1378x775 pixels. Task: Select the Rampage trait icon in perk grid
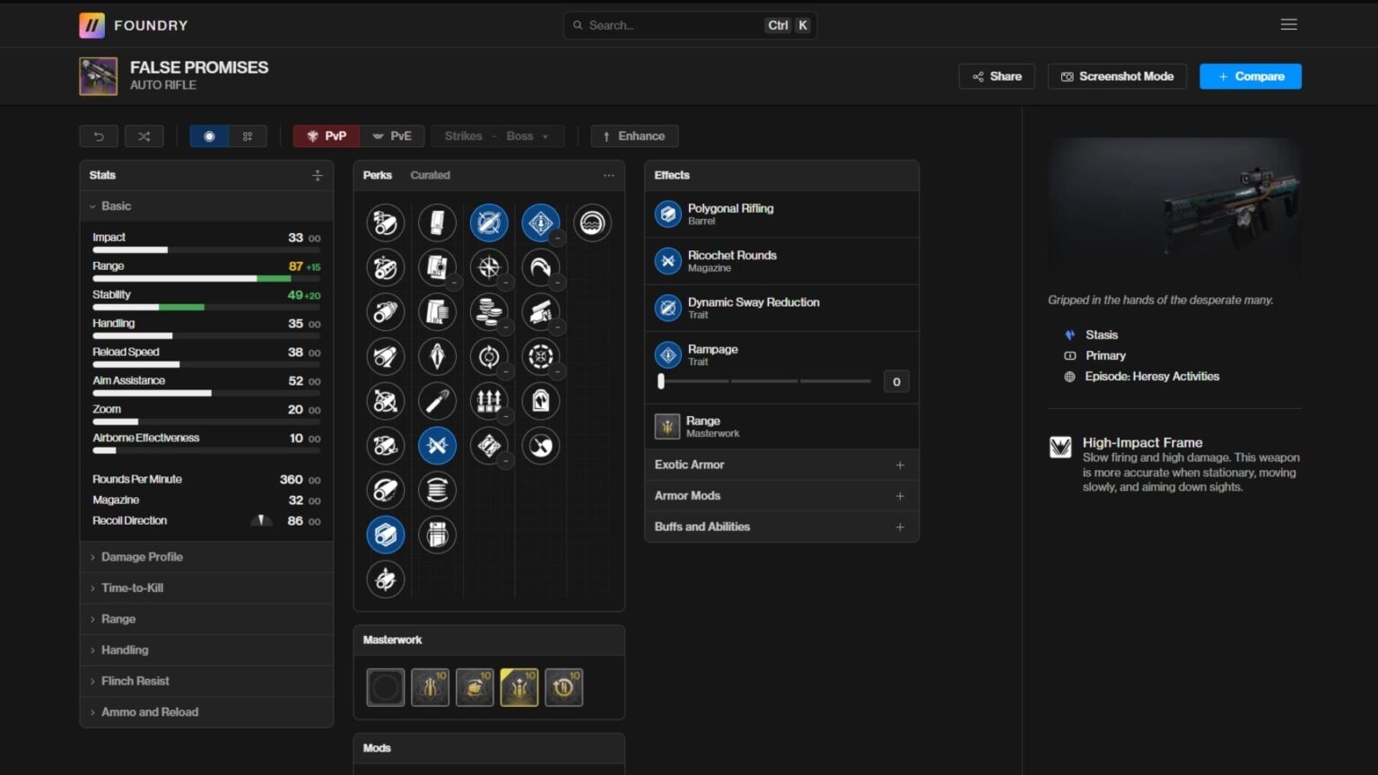click(540, 223)
